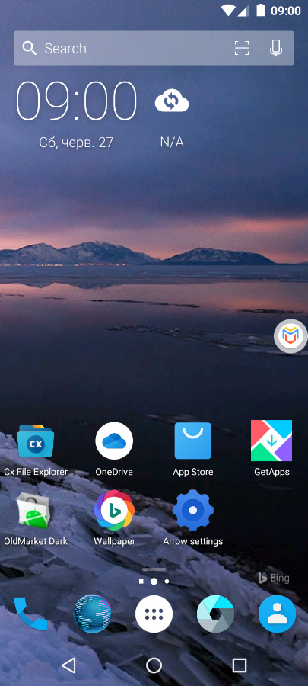Tap the QR scan icon in search bar
Screen dimensions: 308x686
point(242,48)
